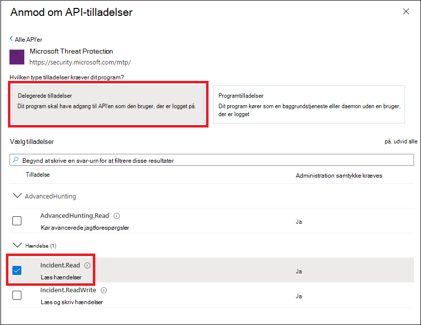Select Programtilladelser permission type
The image size is (421, 325).
coord(309,104)
